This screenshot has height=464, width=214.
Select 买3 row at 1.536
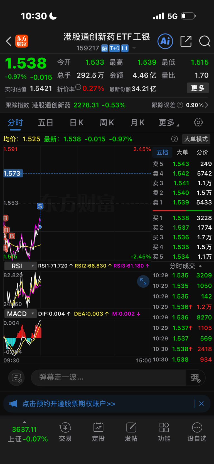click(182, 237)
